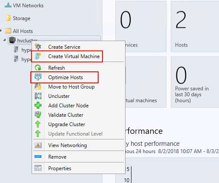Click the Optimize Hosts icon
Screen dimensions: 219x183
tap(38, 77)
